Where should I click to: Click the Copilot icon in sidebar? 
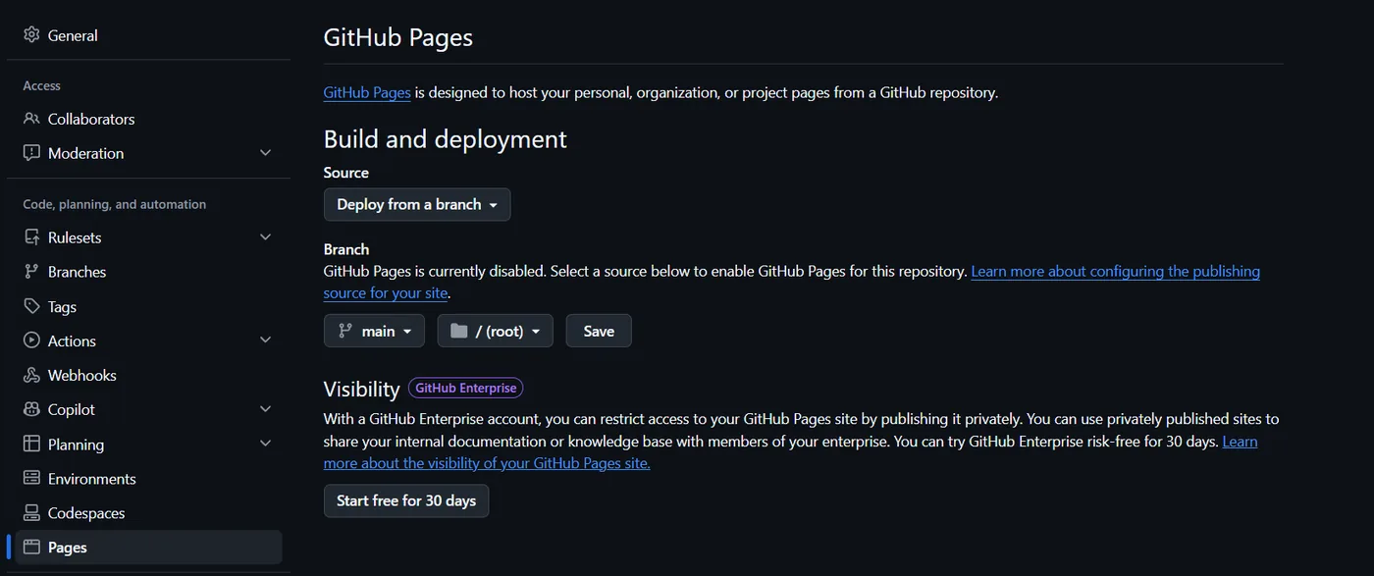tap(31, 409)
